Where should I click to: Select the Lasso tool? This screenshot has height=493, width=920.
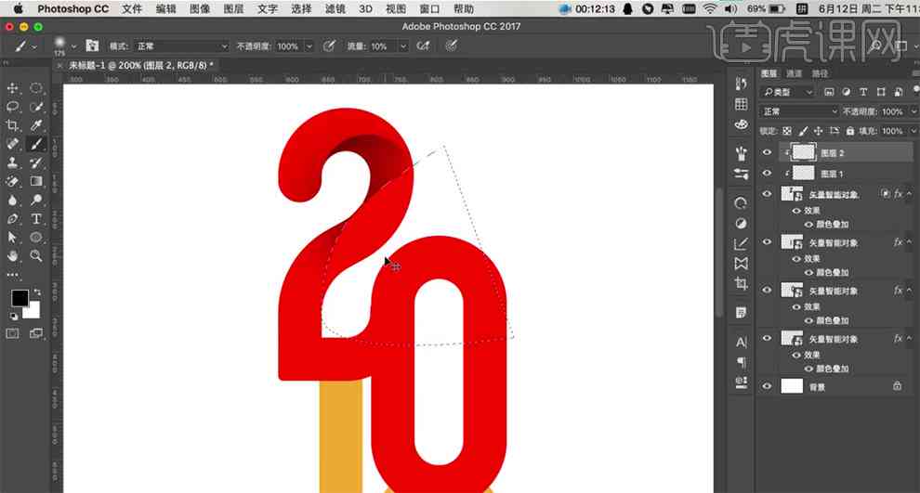(12, 108)
